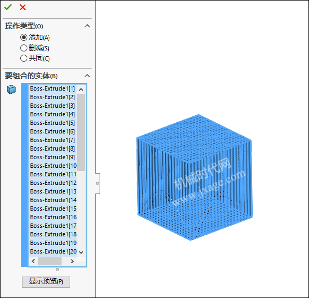Select Boss-Extrude1[15] list entry
Viewport: 309px width, 298px height.
pos(53,208)
